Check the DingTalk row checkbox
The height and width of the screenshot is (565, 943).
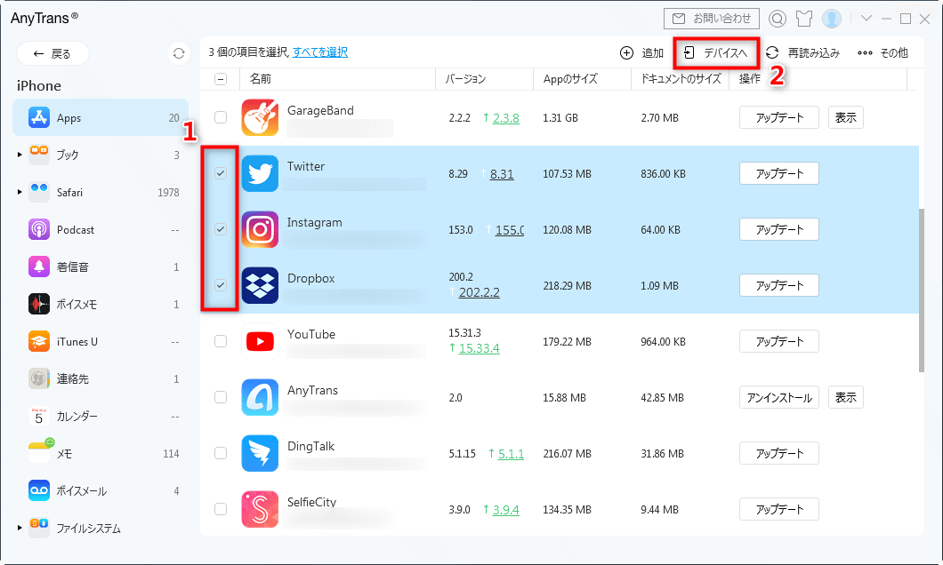221,453
